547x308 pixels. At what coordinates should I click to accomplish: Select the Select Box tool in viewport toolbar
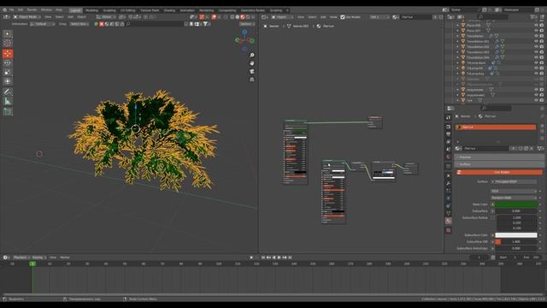(x=8, y=34)
